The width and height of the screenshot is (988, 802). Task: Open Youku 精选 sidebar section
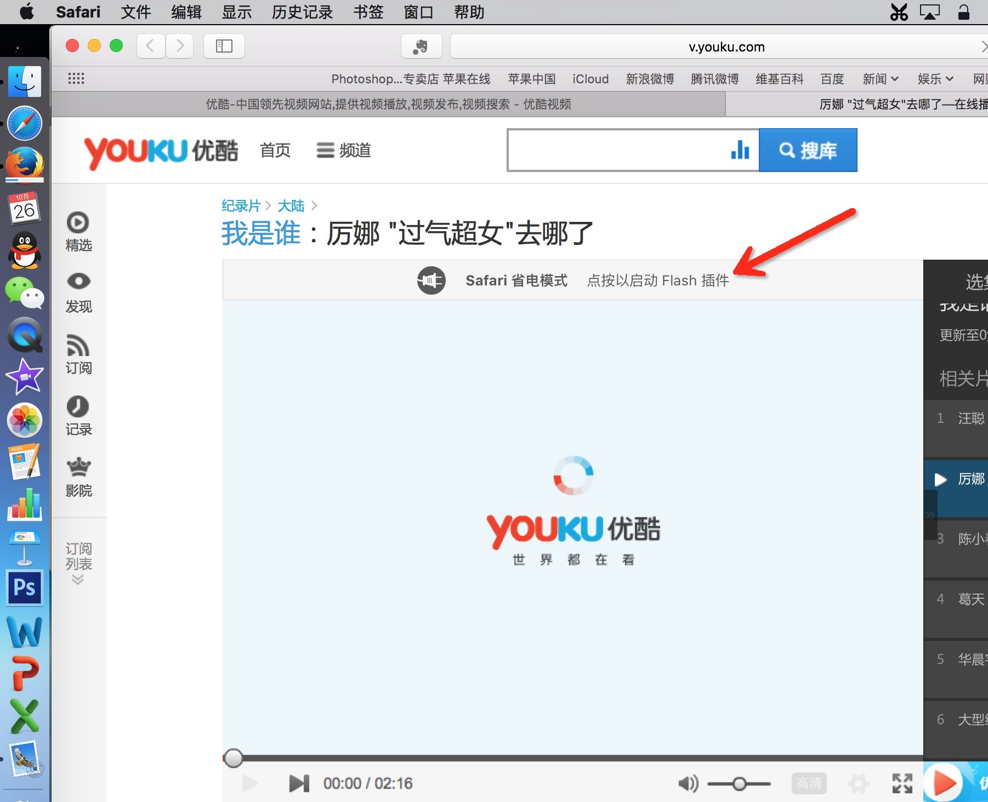[x=78, y=232]
